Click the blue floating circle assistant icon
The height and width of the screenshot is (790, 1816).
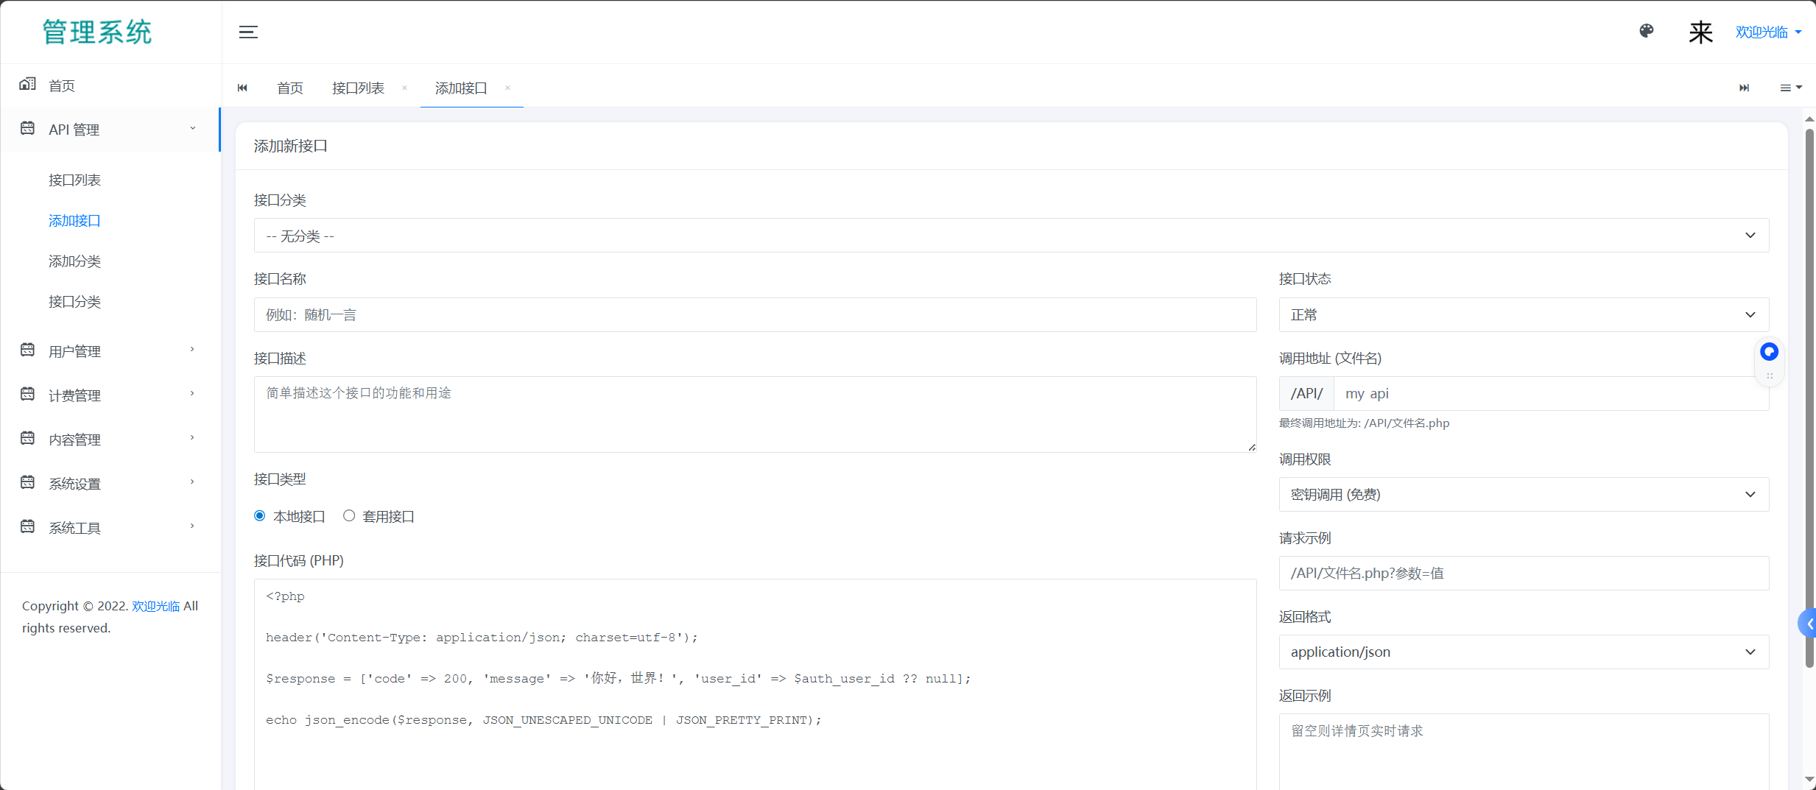coord(1769,352)
